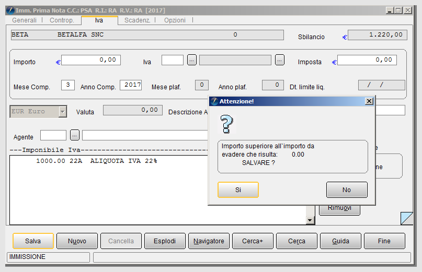The width and height of the screenshot is (422, 272).
Task: Open lookup button beside Iva description field
Action: pos(280,60)
